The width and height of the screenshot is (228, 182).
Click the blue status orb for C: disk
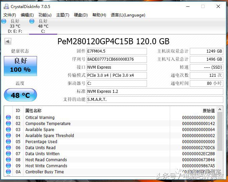(32, 21)
